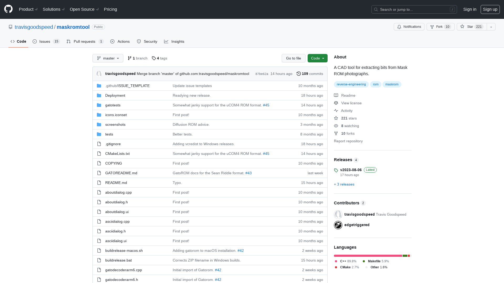Open the COPYING file
The image size is (504, 283).
114,163
